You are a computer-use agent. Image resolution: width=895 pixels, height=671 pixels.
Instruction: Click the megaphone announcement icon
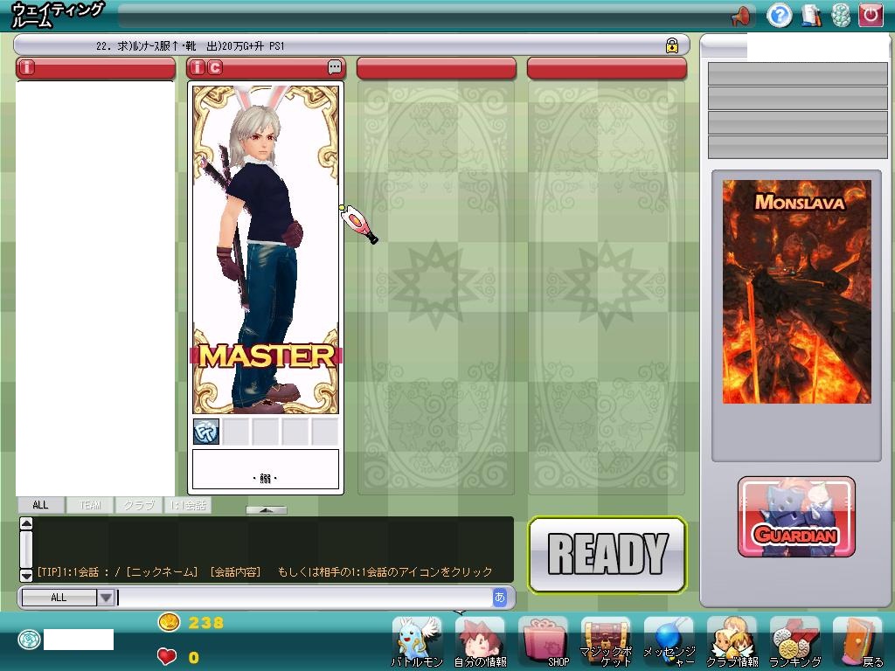click(x=741, y=15)
